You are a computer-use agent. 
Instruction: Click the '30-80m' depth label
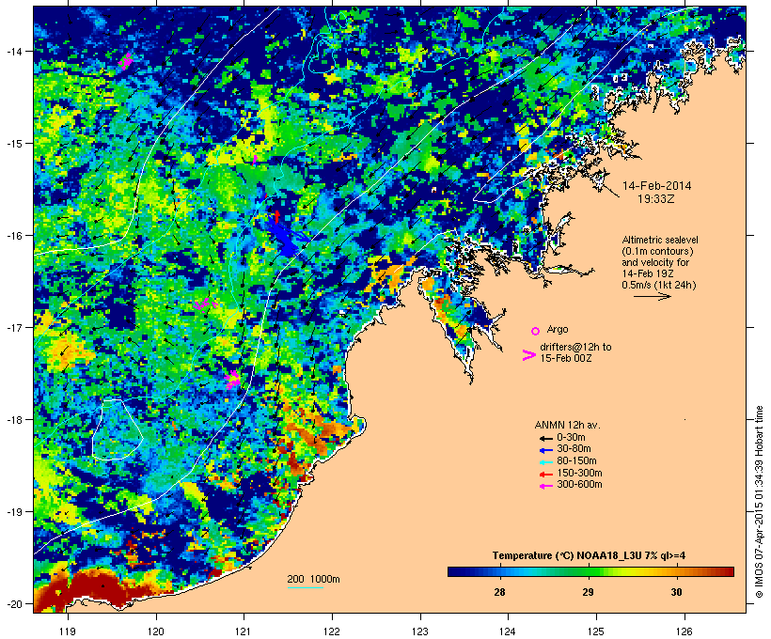point(574,449)
